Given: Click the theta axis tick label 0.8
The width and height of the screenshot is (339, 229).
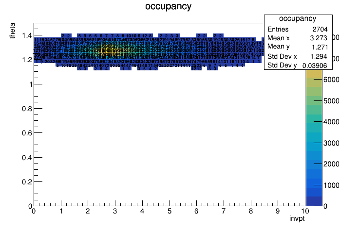Looking at the screenshot, I should point(27,109).
